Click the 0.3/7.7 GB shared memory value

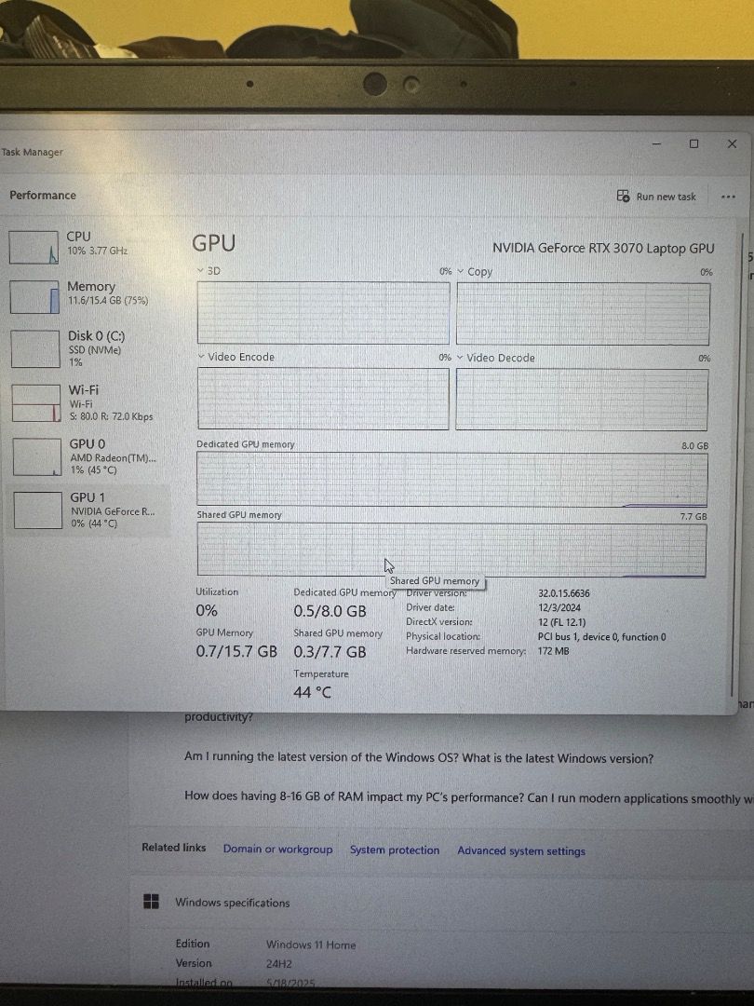click(330, 652)
